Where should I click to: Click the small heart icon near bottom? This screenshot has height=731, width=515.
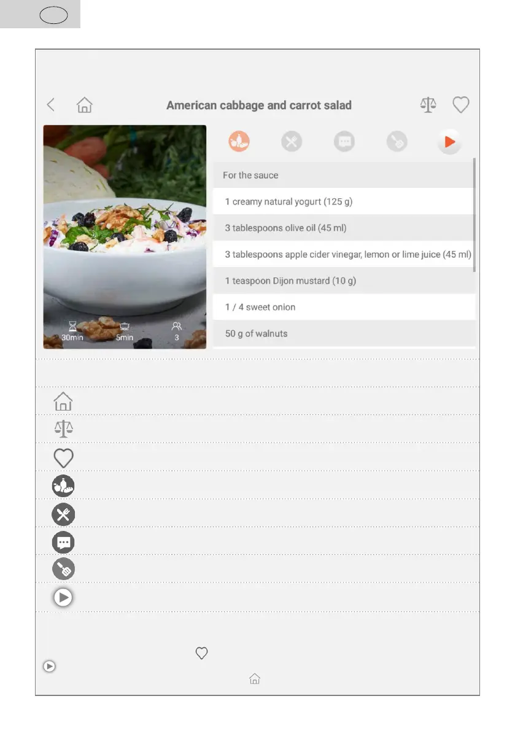[201, 653]
